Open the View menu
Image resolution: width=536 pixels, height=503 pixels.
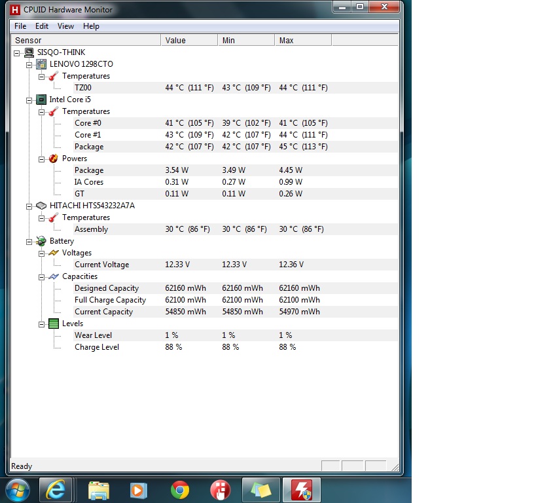coord(65,26)
